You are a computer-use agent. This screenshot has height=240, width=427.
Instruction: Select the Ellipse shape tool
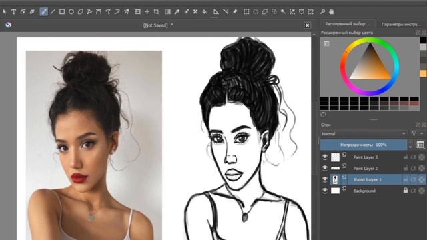pos(71,12)
